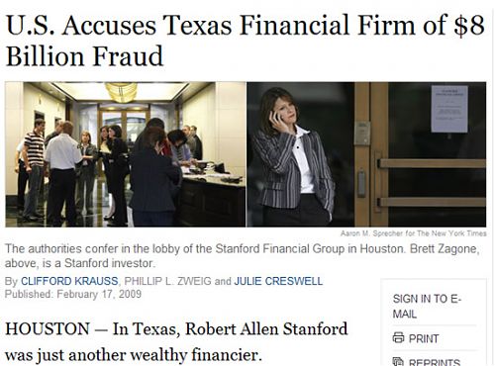
Task: Click the headline about $8 Billion Fraud
Action: (x=246, y=41)
